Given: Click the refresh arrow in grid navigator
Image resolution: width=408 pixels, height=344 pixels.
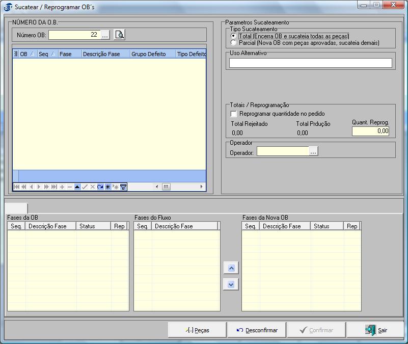Looking at the screenshot, I should pos(100,187).
